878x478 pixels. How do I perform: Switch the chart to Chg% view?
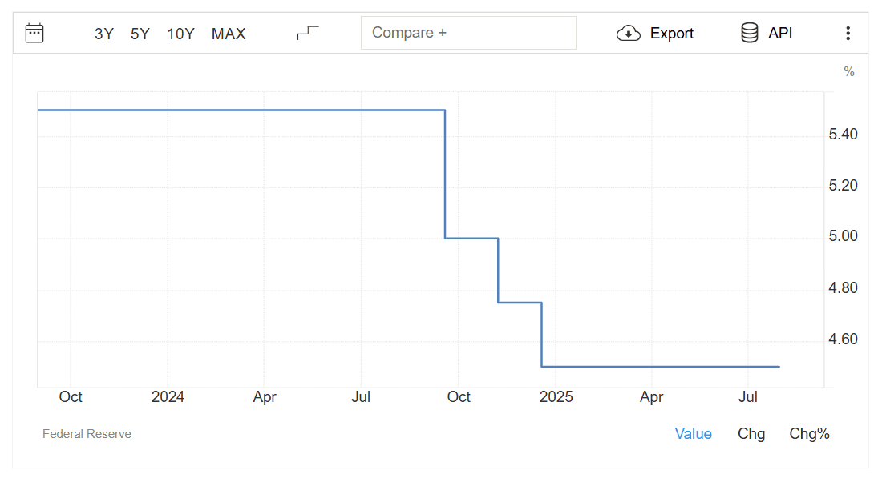tap(809, 434)
